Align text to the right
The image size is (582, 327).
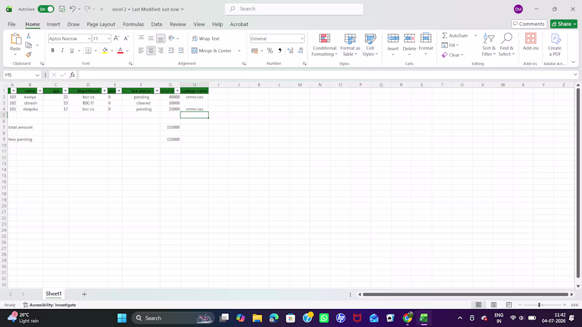click(x=160, y=50)
